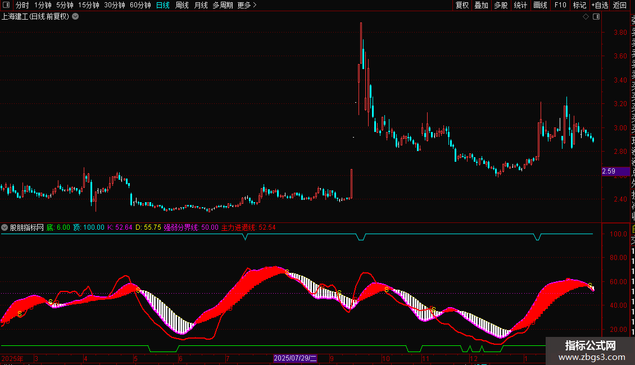
Task: Select the 日线 daily tab
Action: pos(163,5)
